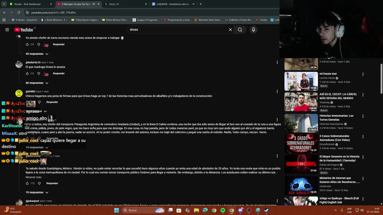The image size is (383, 215).
Task: Like @RafaFdz10's comment
Action: (27, 73)
